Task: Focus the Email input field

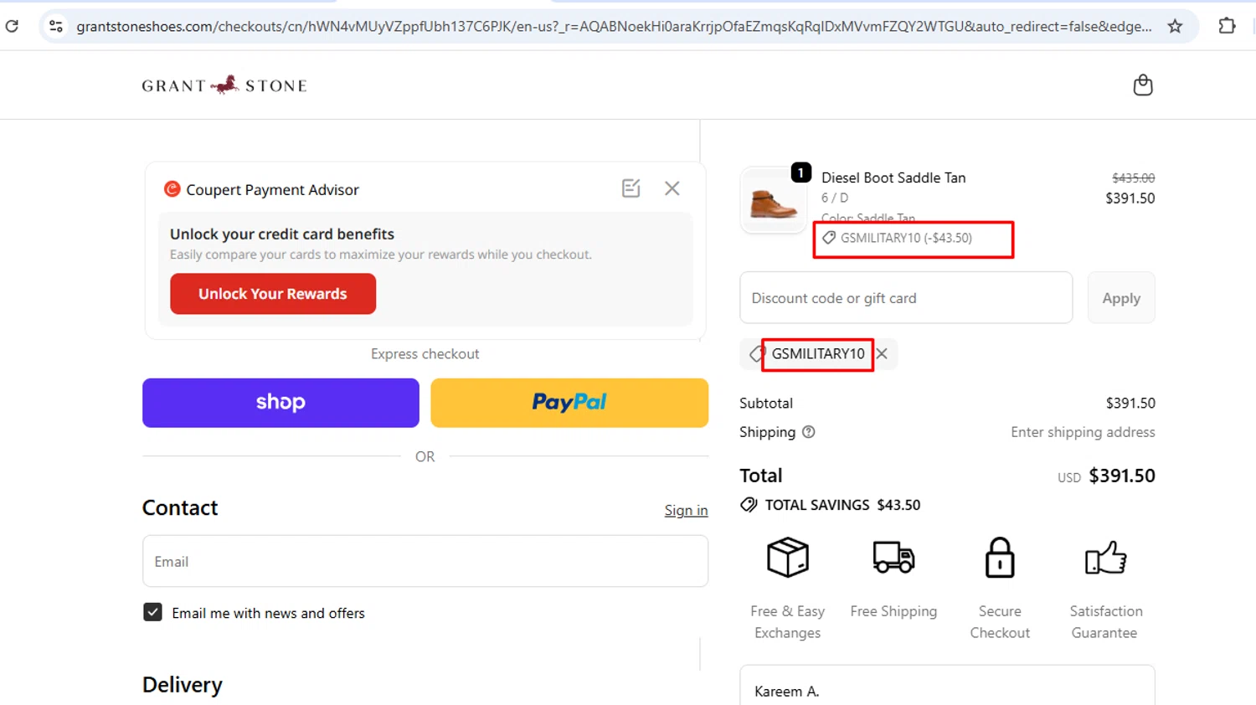Action: pos(425,561)
